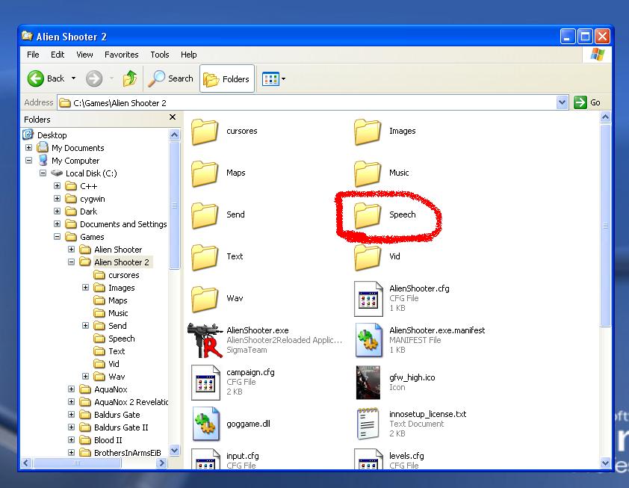629x488 pixels.
Task: Select the Vid folder icon in file list
Action: pyautogui.click(x=368, y=257)
